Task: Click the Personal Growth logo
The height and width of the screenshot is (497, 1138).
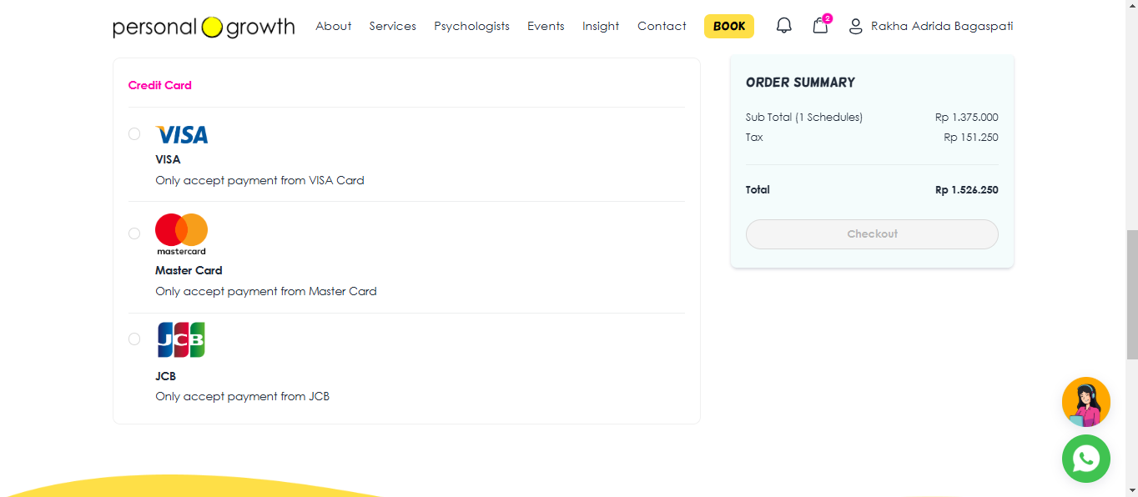Action: pos(204,27)
